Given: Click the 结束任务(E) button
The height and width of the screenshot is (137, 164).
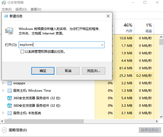Looking at the screenshot, I should coord(150,130).
